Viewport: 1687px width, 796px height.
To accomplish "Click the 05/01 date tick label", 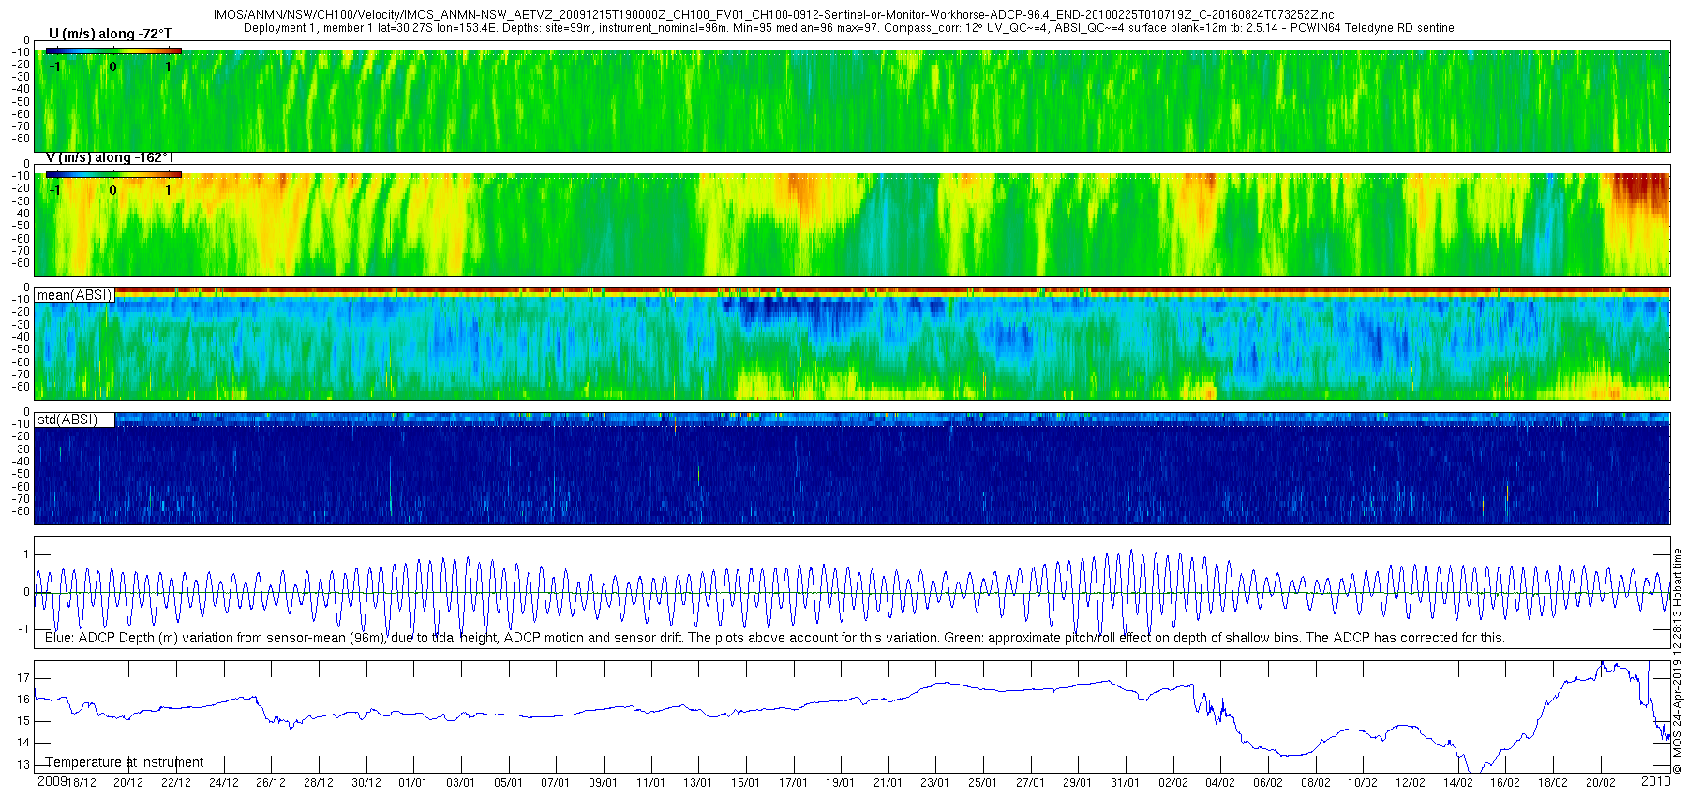I will tap(508, 783).
